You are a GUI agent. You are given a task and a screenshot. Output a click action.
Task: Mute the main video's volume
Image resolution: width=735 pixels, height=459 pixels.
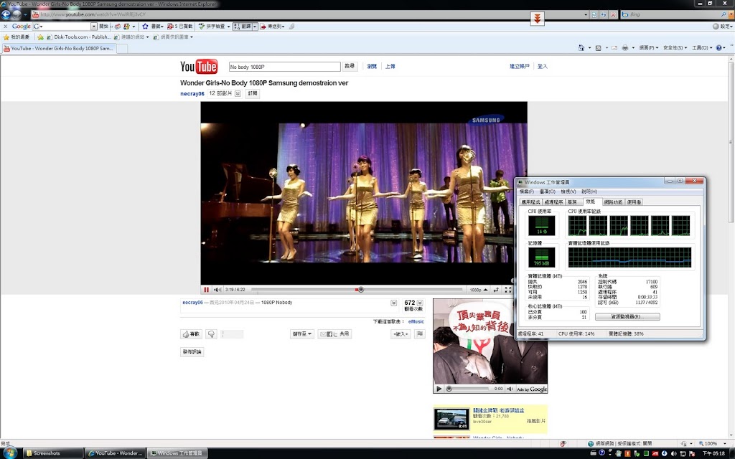coord(217,290)
